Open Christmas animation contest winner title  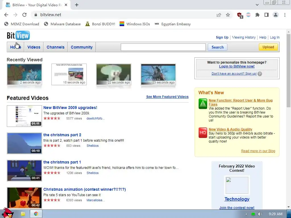[85, 189]
